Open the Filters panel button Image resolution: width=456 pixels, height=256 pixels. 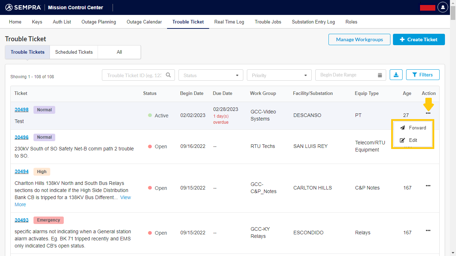pyautogui.click(x=423, y=75)
